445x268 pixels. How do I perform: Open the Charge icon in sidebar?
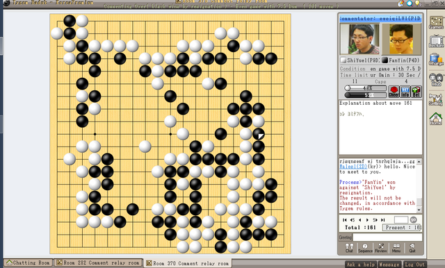(x=436, y=60)
